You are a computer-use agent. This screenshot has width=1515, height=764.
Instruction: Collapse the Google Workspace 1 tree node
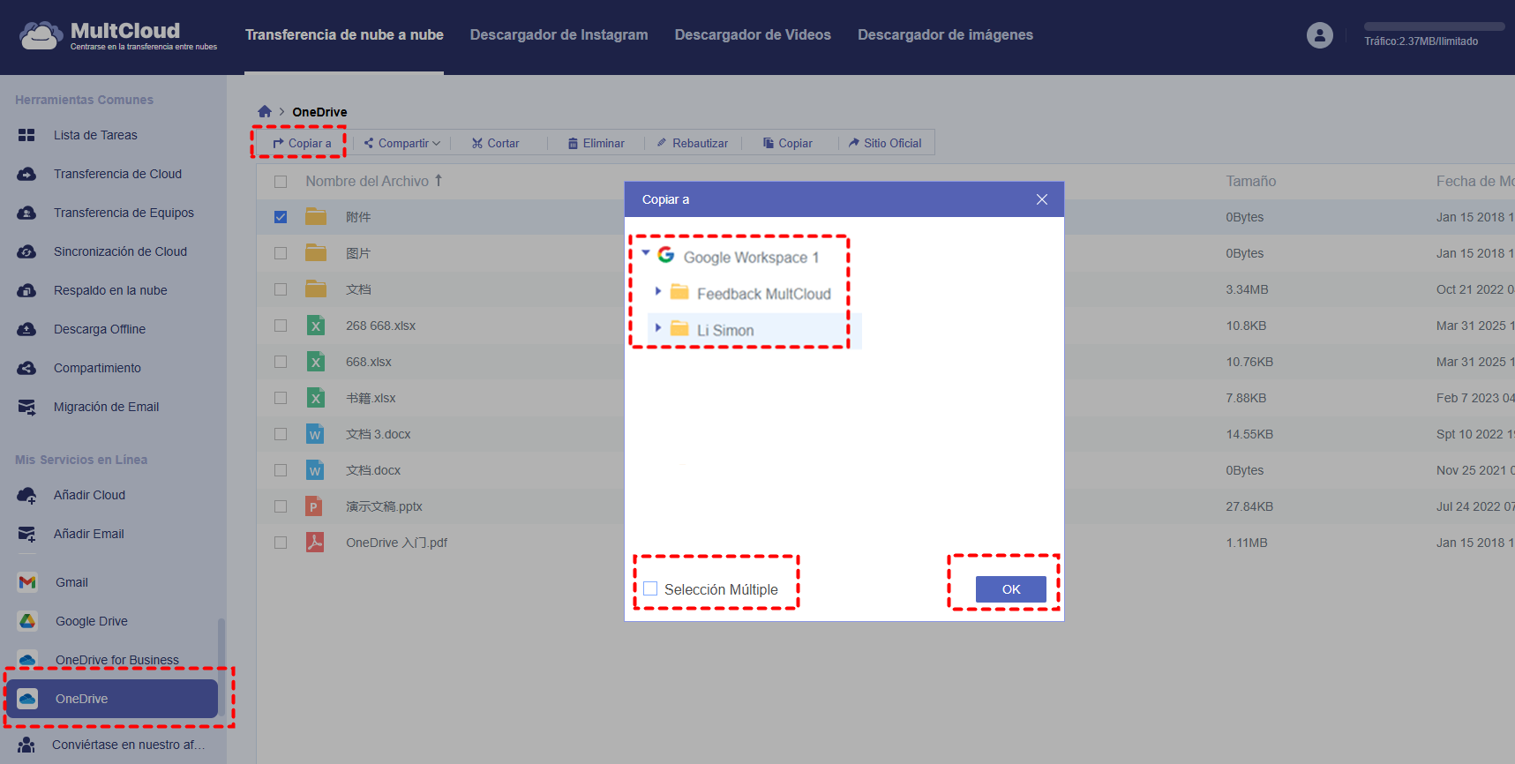point(646,253)
